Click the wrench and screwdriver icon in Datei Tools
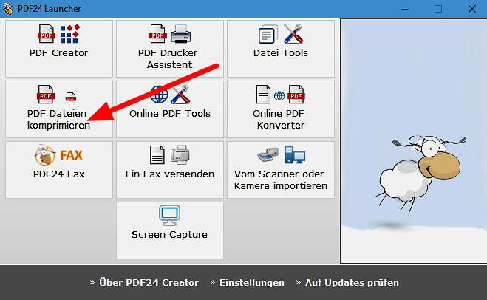This screenshot has width=487, height=300. coord(293,33)
